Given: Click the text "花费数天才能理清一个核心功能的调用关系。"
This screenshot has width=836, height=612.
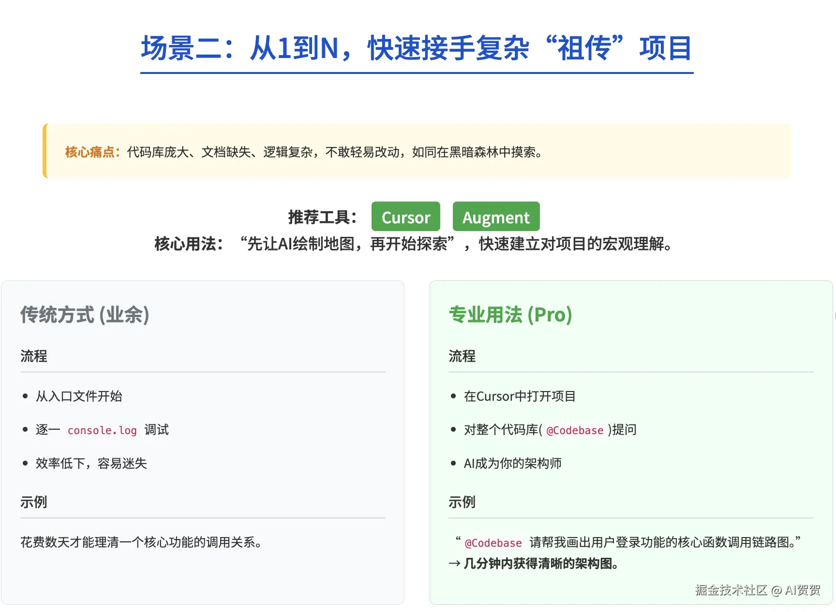Looking at the screenshot, I should pyautogui.click(x=141, y=542).
